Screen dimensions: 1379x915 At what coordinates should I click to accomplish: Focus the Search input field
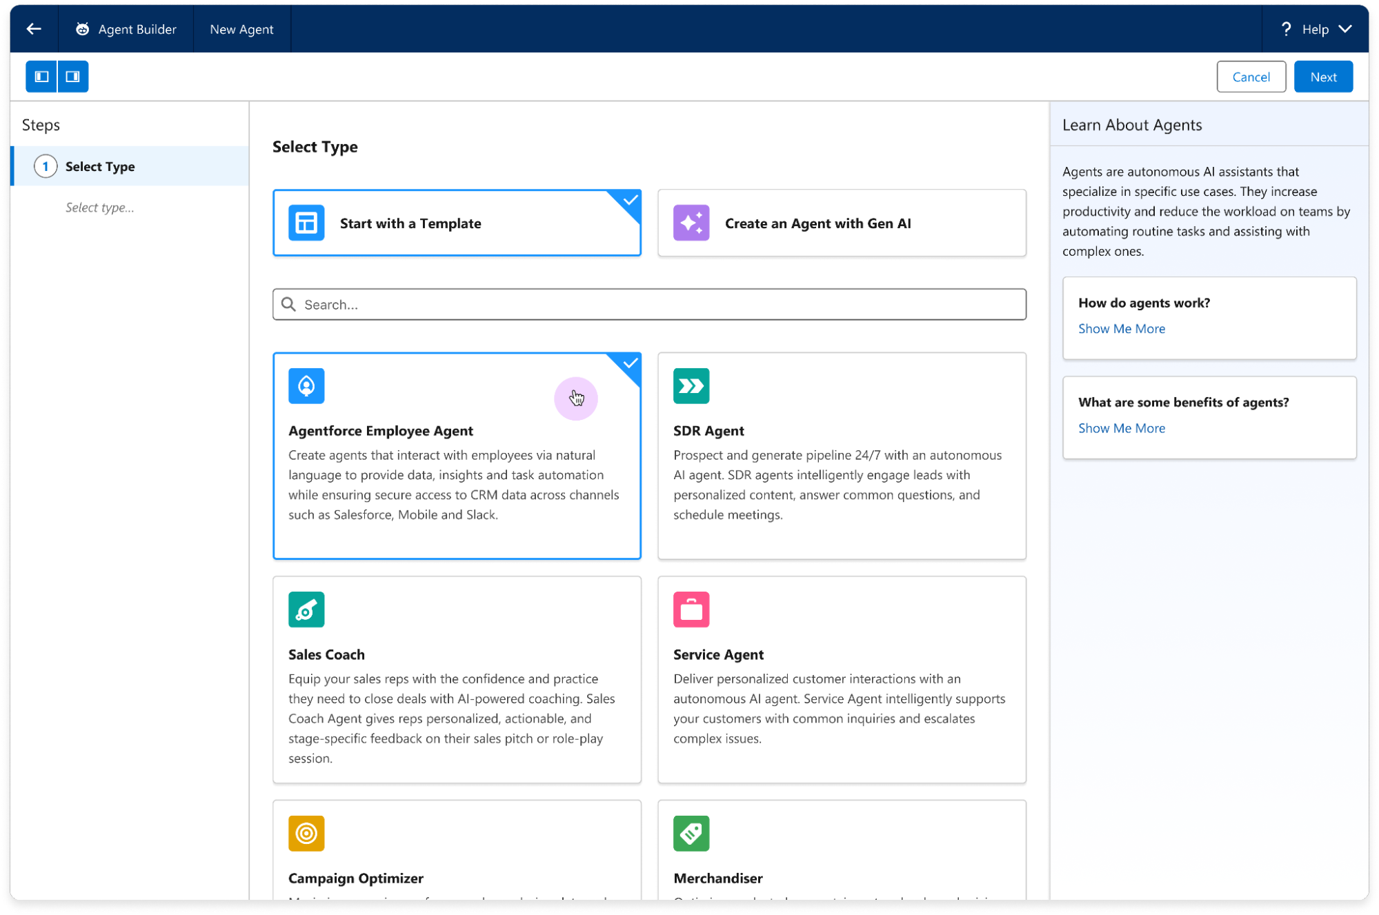pyautogui.click(x=648, y=304)
